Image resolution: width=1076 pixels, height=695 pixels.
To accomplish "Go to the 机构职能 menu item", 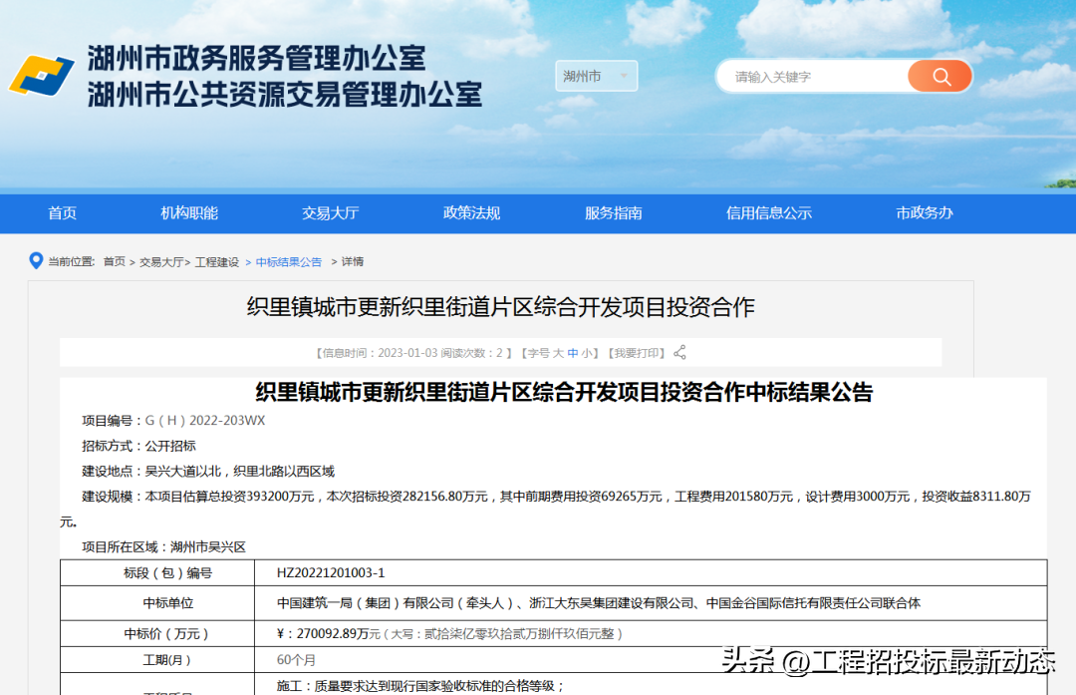I will 188,213.
